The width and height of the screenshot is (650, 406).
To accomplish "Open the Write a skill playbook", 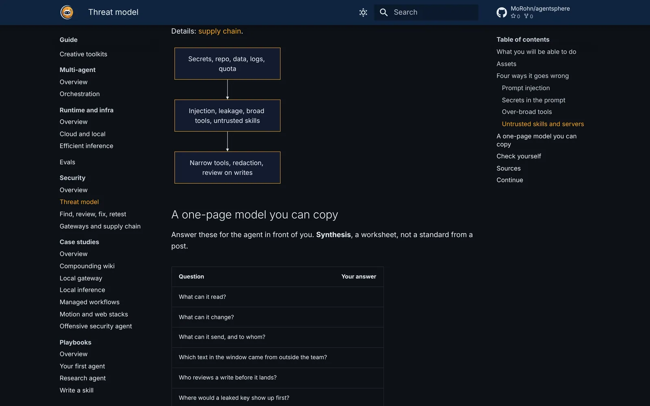I will point(76,390).
